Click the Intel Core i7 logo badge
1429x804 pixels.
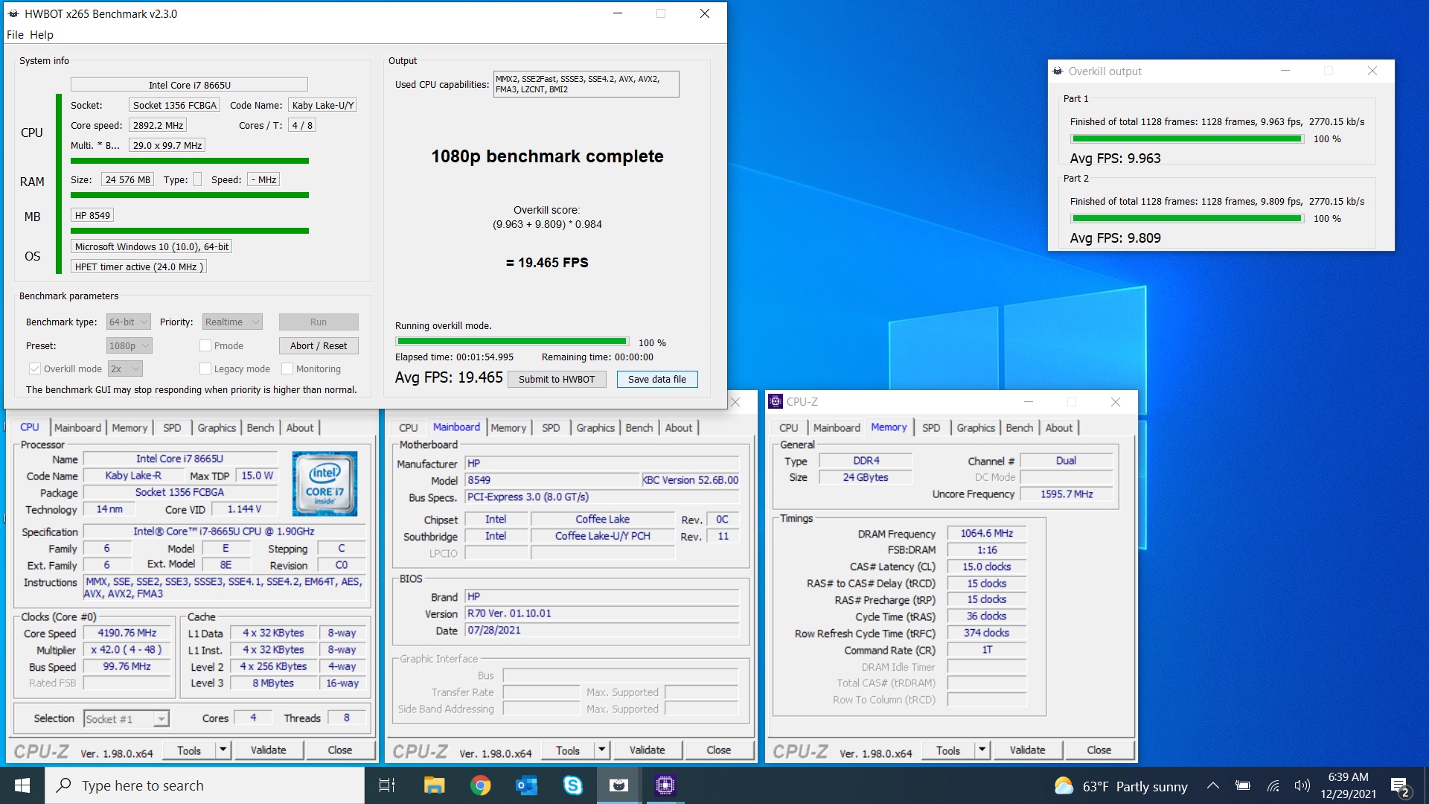coord(325,484)
